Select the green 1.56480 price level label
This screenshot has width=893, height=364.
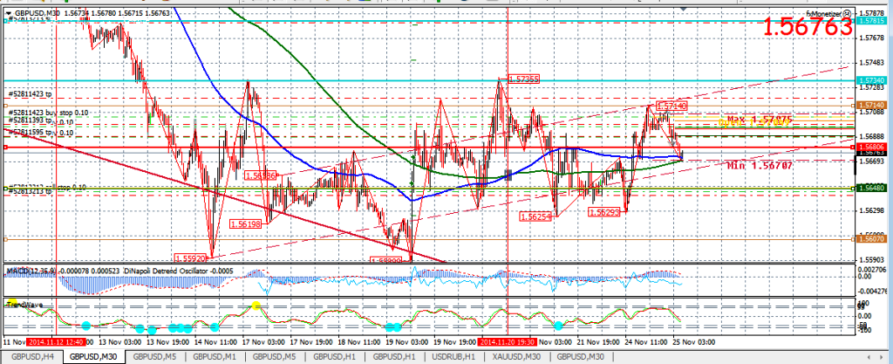coord(871,188)
